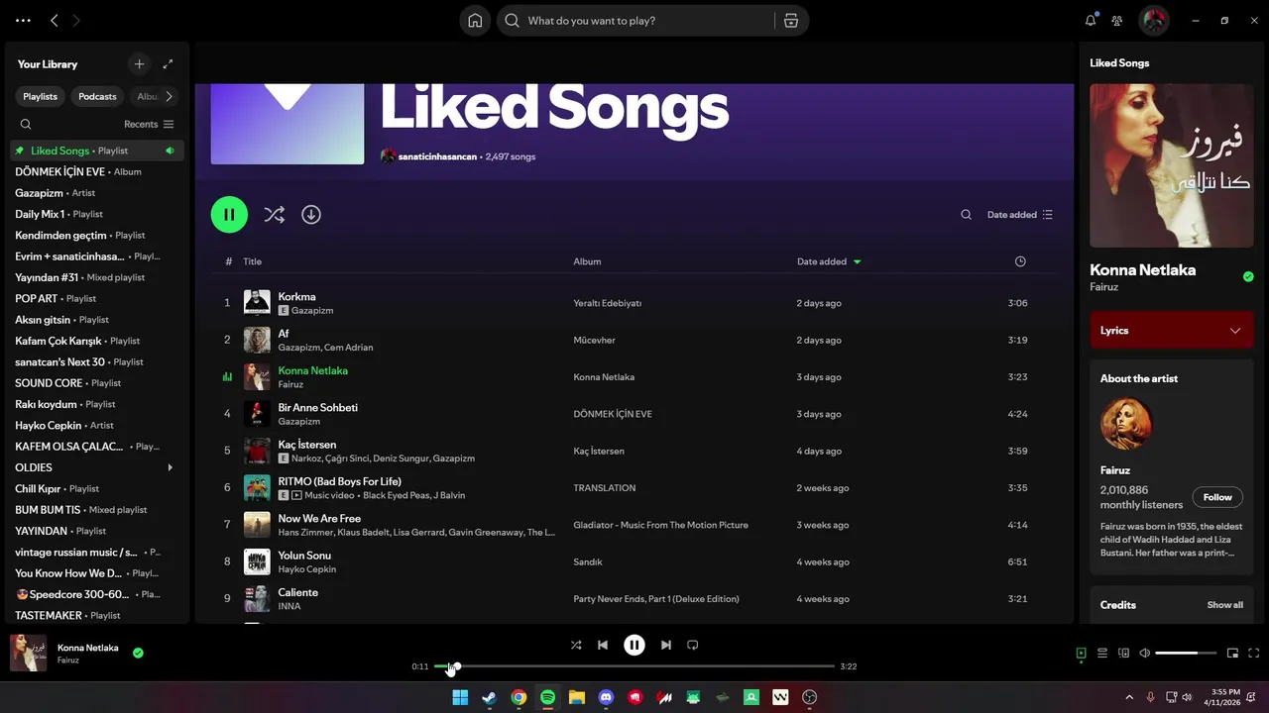Pause Liked Songs with the big green button

click(229, 214)
